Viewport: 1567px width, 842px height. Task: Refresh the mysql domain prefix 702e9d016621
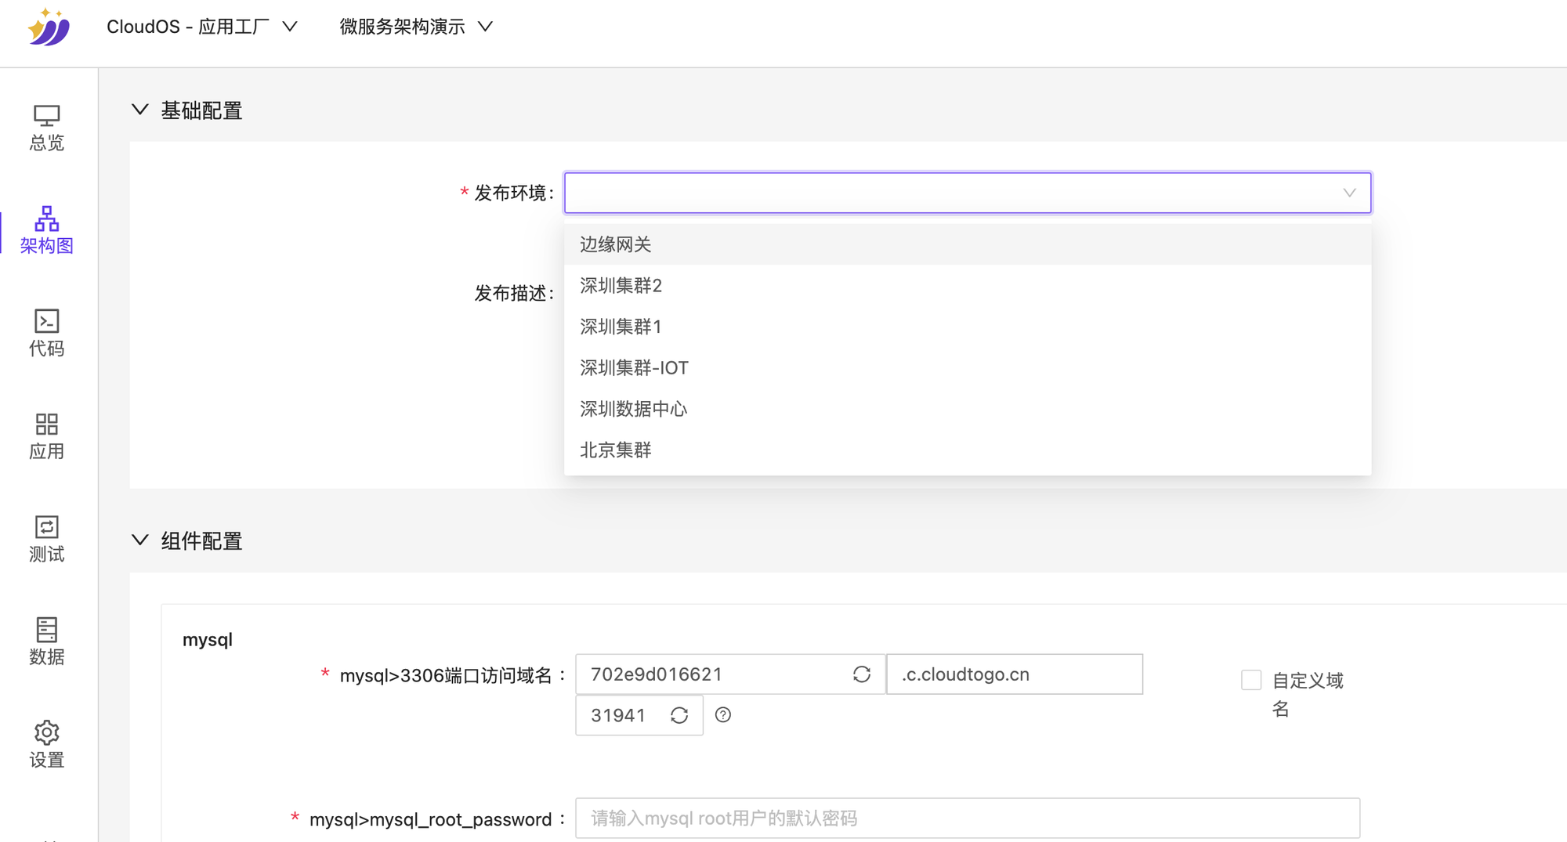(x=861, y=674)
